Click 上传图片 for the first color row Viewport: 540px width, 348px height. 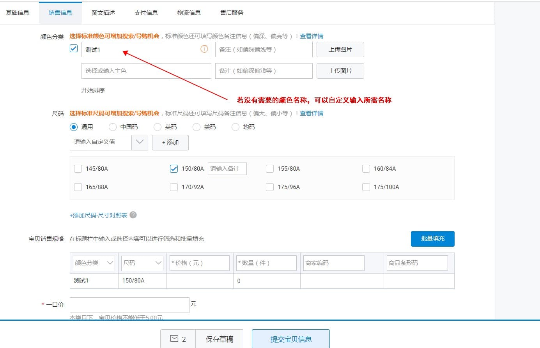(x=340, y=49)
